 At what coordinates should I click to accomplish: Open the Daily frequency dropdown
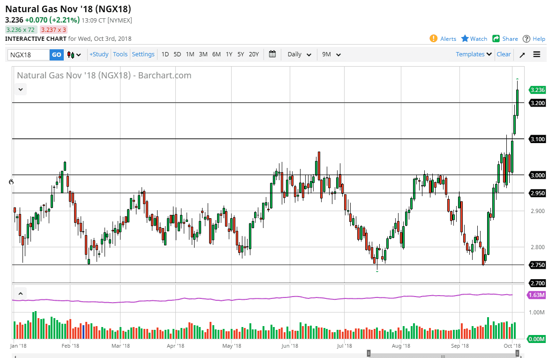coord(300,54)
